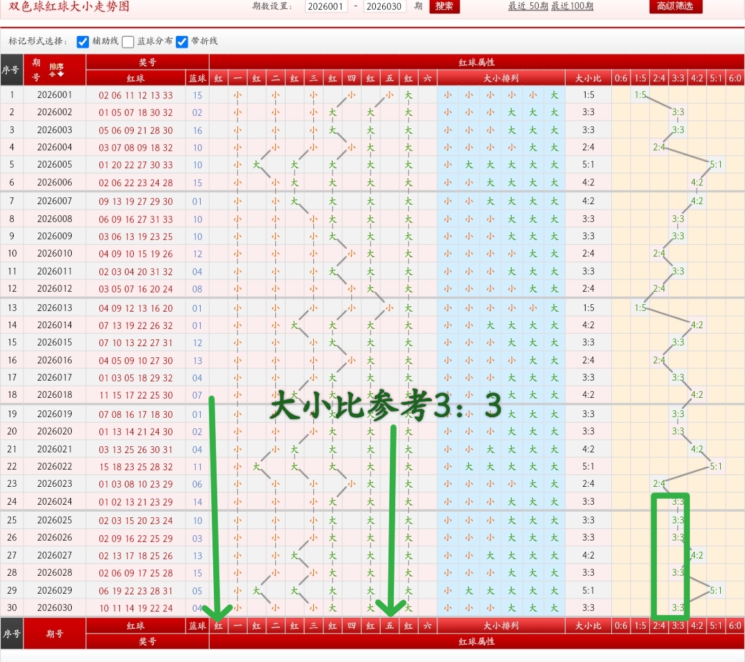
Task: Toggle the 辅助线 checkbox
Action: (x=83, y=42)
